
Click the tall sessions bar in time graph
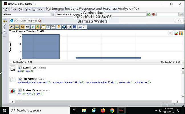[41, 47]
